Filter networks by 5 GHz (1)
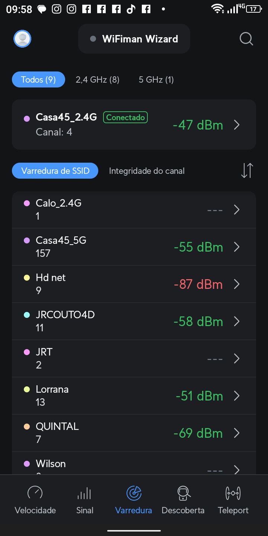The height and width of the screenshot is (536, 268). 156,80
